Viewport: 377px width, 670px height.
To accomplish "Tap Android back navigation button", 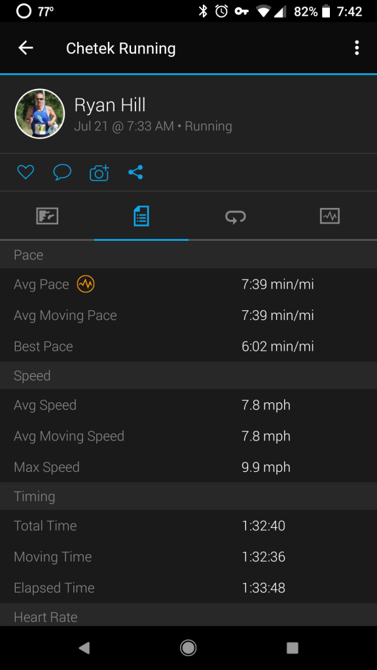I will pyautogui.click(x=84, y=648).
